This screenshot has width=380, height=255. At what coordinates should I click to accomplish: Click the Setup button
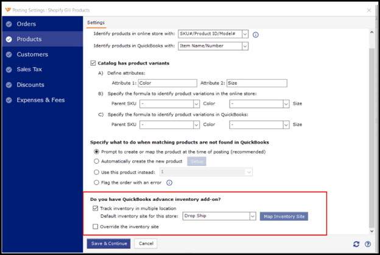(x=197, y=161)
